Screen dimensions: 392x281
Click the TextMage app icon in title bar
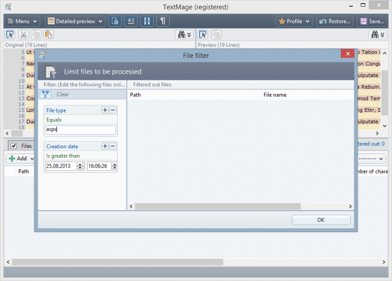point(8,6)
